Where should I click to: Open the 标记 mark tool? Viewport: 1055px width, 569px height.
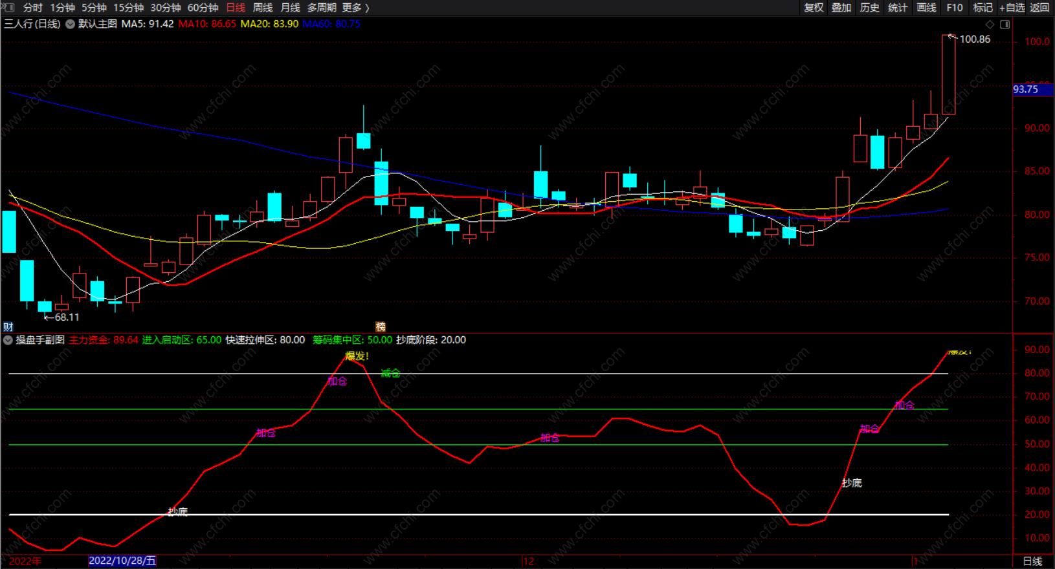(x=983, y=8)
